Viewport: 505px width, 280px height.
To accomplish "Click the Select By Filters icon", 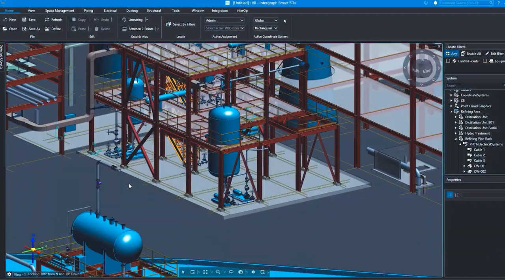I will pos(168,24).
